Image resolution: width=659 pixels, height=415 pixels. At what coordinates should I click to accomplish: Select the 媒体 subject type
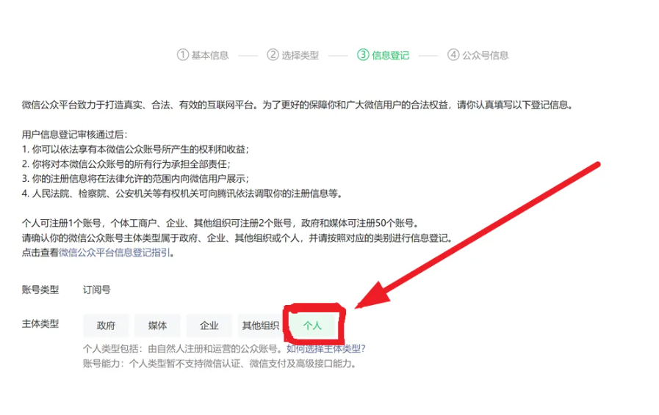pos(158,326)
